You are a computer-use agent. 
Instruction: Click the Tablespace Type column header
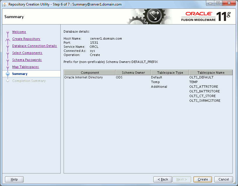click(x=170, y=73)
